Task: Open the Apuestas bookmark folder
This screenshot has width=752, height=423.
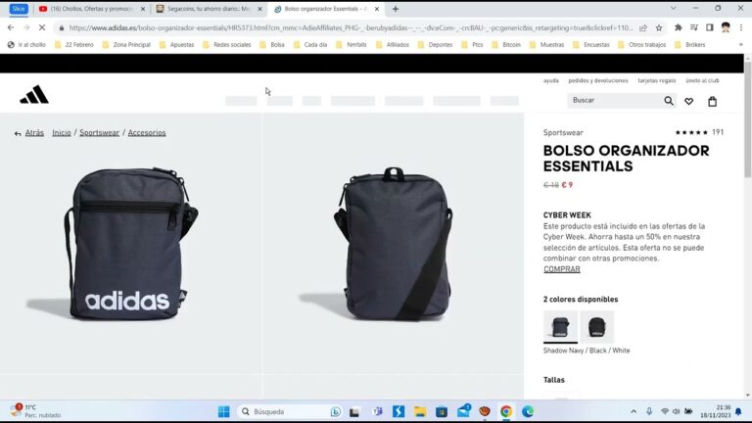Action: 176,45
